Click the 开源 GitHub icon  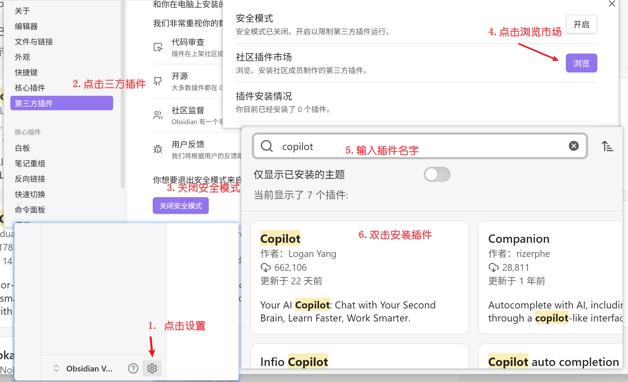click(x=158, y=81)
